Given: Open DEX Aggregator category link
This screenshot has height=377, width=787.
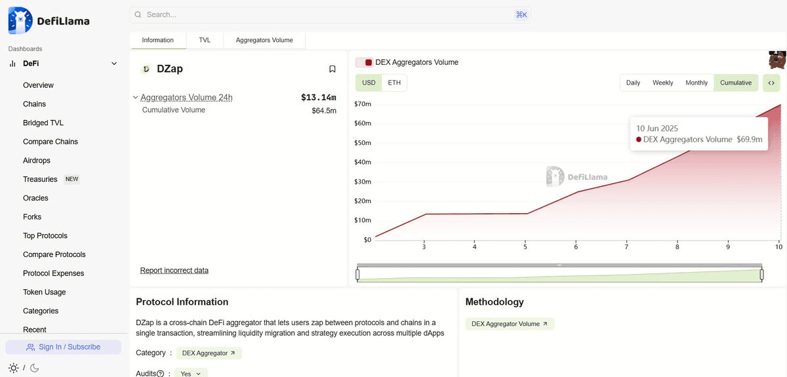Looking at the screenshot, I should point(209,353).
